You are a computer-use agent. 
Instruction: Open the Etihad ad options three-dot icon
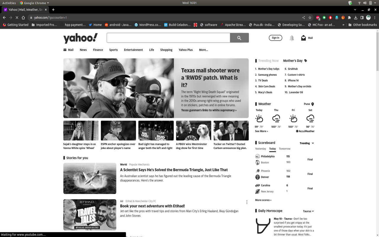tap(247, 202)
